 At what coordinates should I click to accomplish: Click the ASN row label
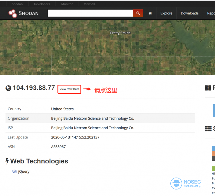[x=11, y=147]
